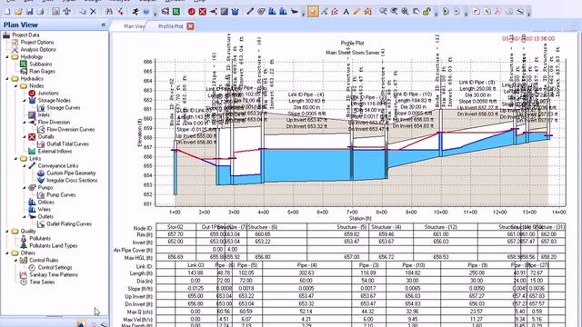Image resolution: width=582 pixels, height=327 pixels.
Task: Click the Find binoculars icon
Action: tap(109, 12)
